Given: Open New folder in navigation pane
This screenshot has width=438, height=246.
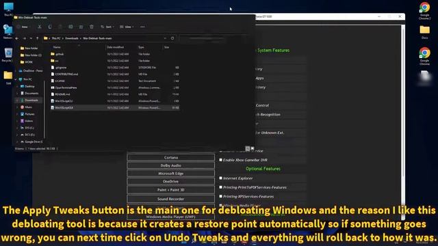Looking at the screenshot, I should click(x=29, y=49).
